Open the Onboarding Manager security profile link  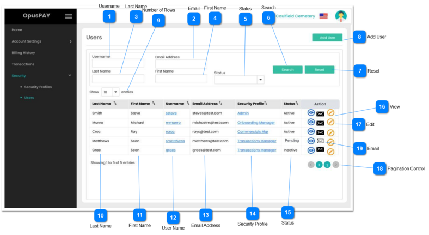(256, 123)
